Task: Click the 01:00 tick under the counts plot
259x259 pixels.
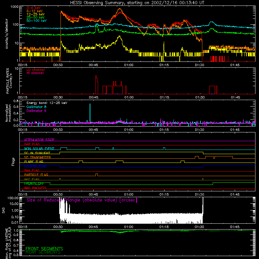Action: [129, 65]
